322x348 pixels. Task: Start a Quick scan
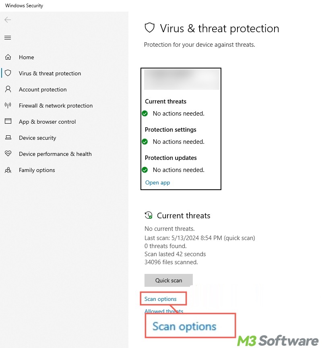(x=169, y=280)
